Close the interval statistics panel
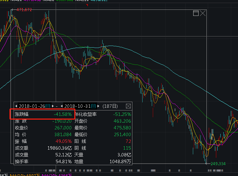This screenshot has height=176, width=238. [x=128, y=106]
